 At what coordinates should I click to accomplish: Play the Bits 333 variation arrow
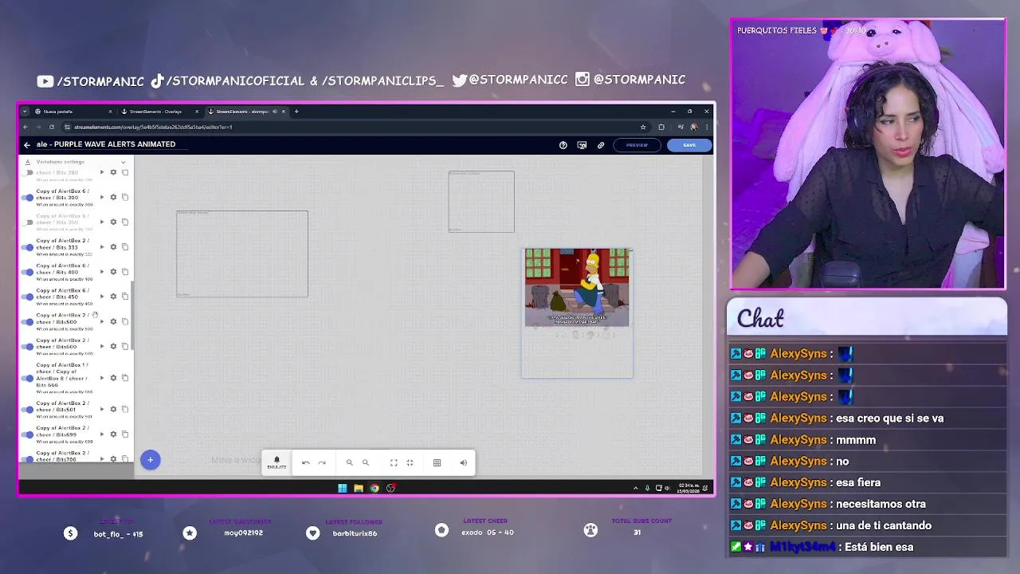coord(101,246)
